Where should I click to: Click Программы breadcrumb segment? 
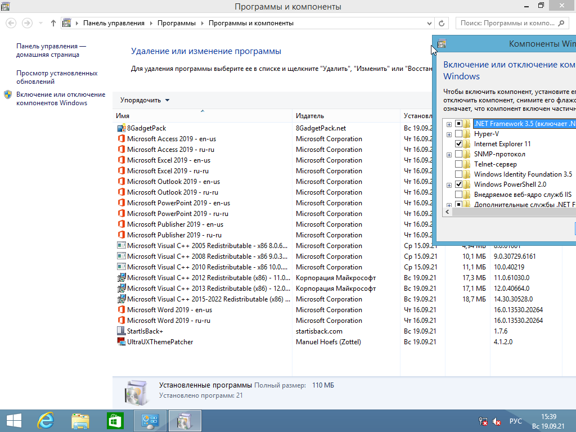[177, 23]
